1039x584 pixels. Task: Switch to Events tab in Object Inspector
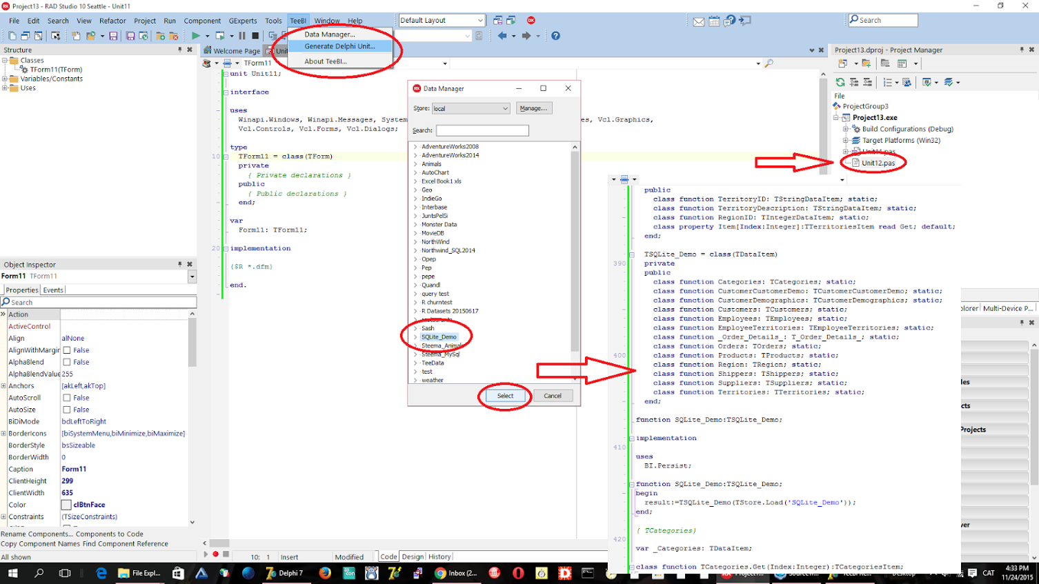53,290
